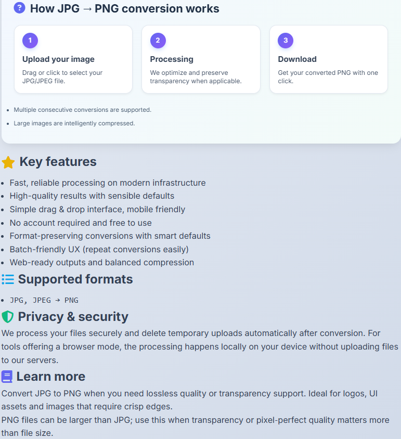Click the purple book Learn more icon
Image resolution: width=401 pixels, height=439 pixels.
pyautogui.click(x=7, y=377)
